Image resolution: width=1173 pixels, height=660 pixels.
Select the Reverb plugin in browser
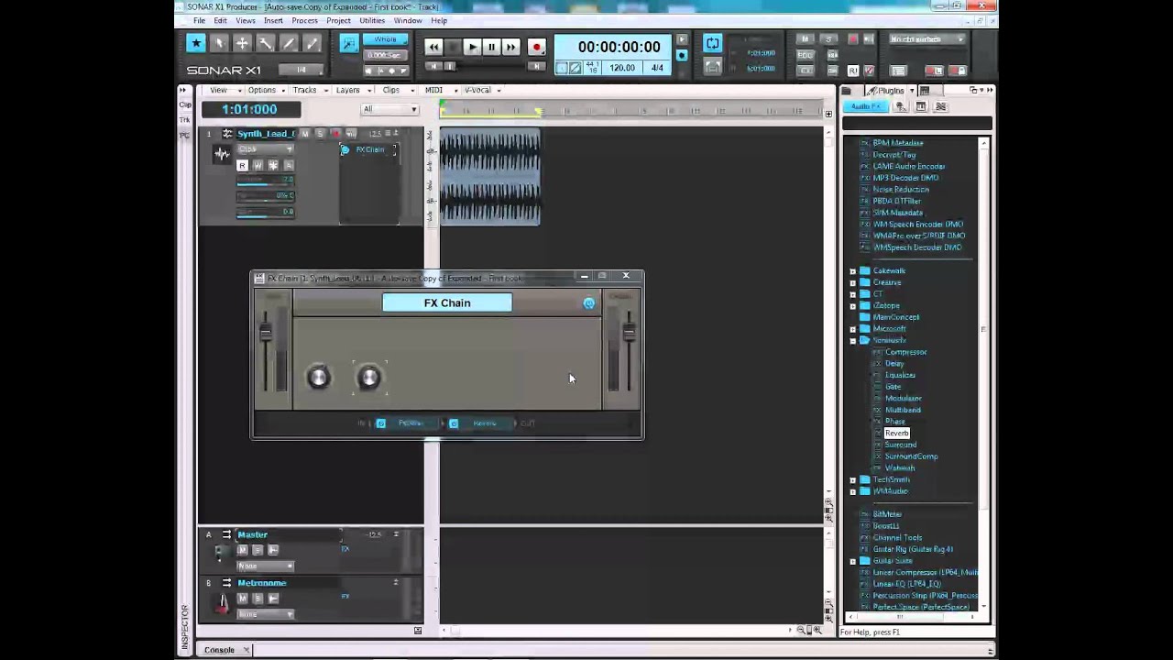[897, 434]
